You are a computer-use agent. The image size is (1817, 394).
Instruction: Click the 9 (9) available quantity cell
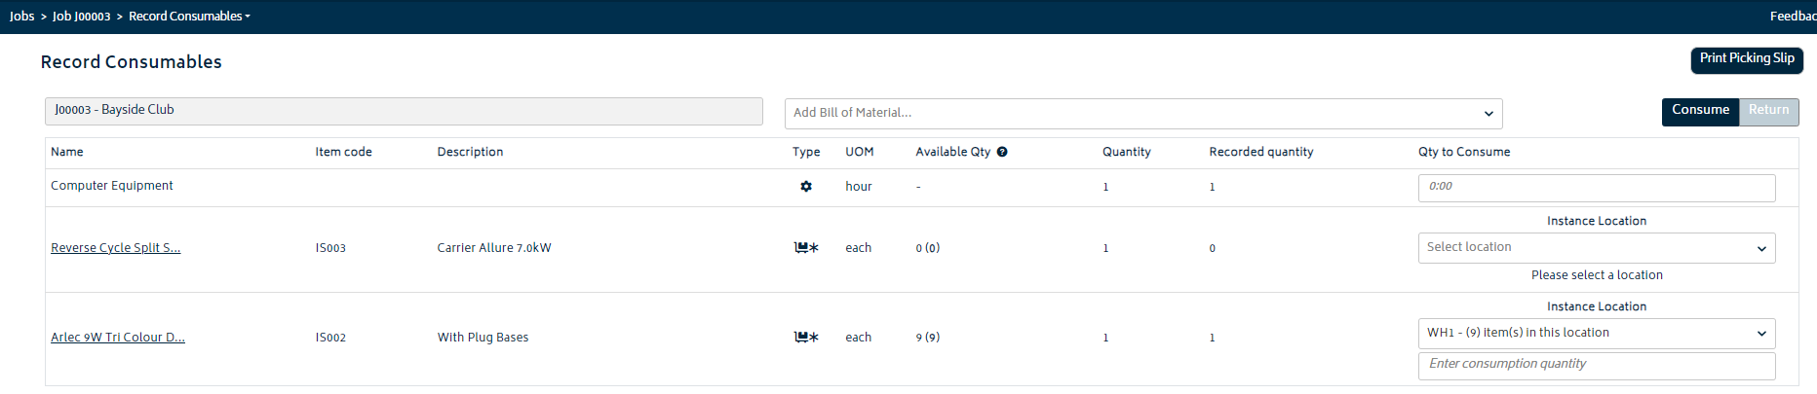tap(928, 338)
